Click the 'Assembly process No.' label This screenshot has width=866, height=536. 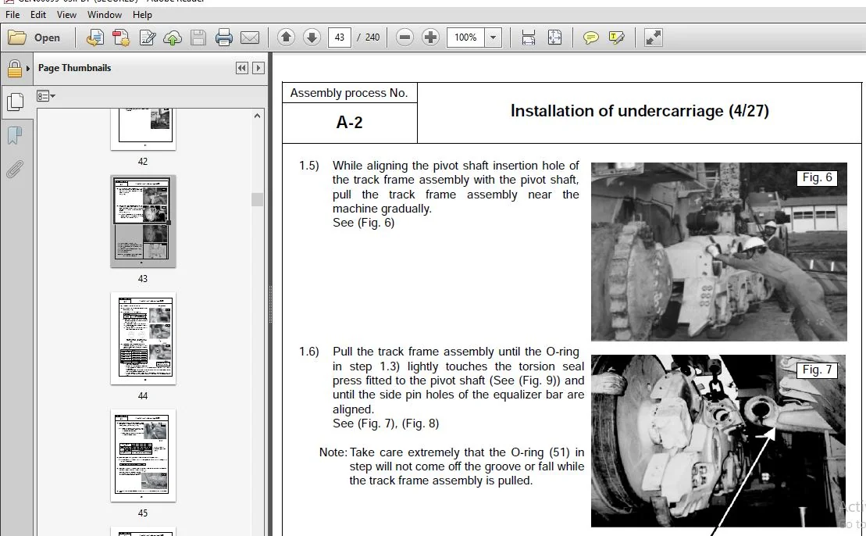[x=349, y=93]
